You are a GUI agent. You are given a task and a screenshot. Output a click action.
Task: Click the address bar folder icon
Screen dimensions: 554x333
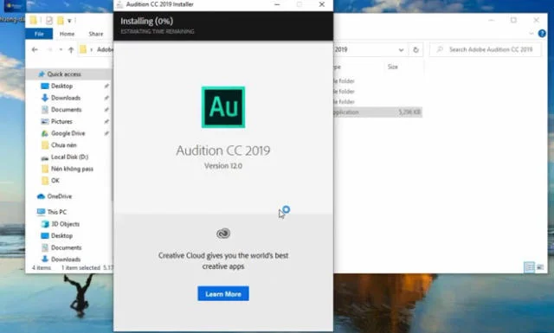point(83,49)
